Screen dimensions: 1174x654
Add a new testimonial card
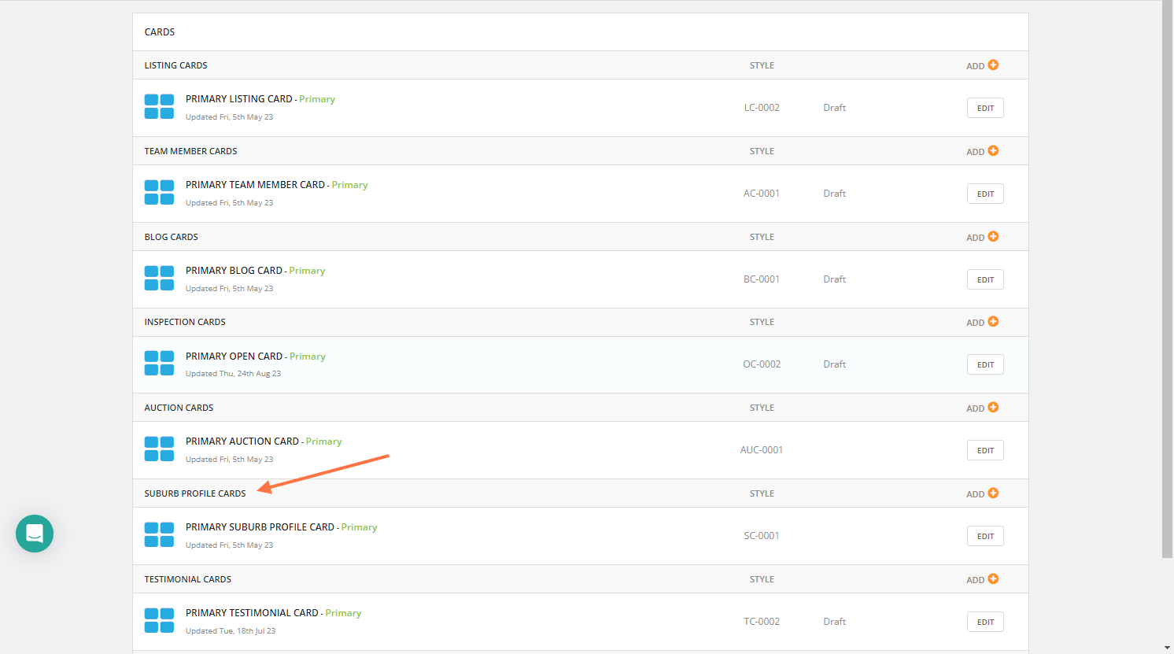pos(982,579)
